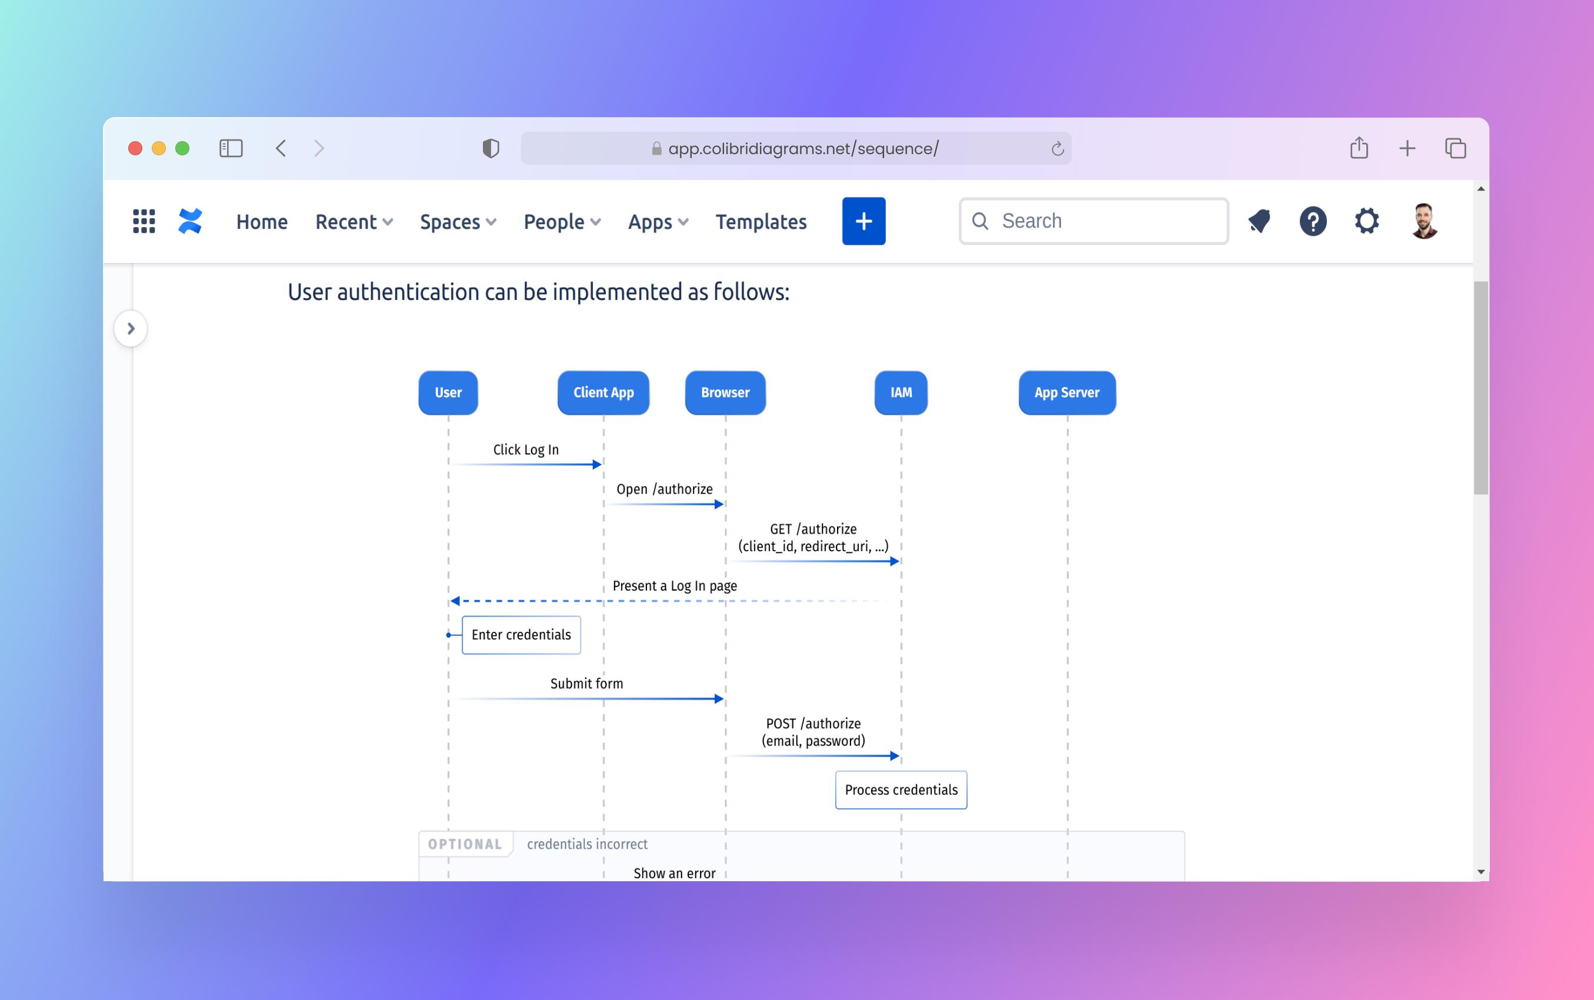Go back with the browser back arrow
Viewport: 1594px width, 1000px height.
[281, 148]
